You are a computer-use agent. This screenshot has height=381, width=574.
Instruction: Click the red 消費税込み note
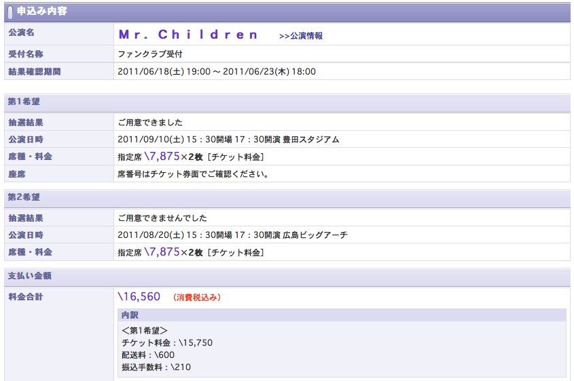tap(197, 298)
